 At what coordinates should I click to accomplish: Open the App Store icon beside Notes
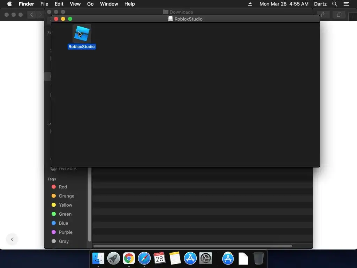coord(190,258)
